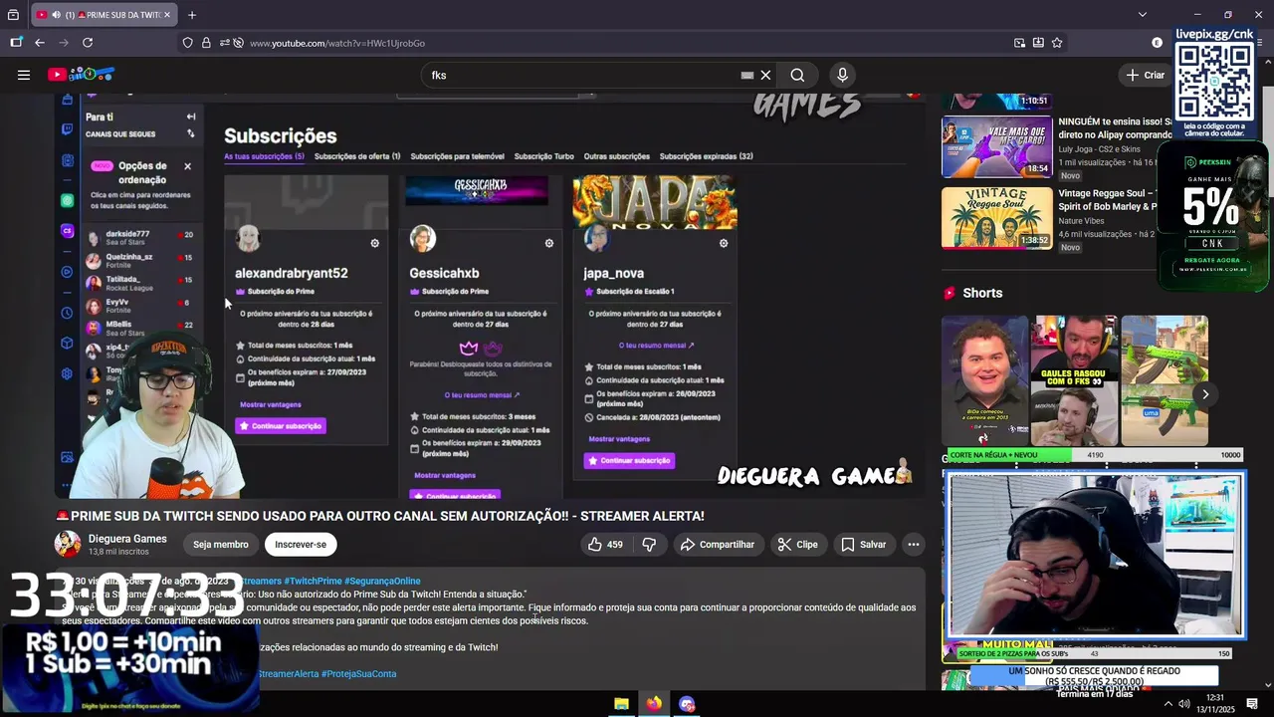The image size is (1274, 717).
Task: Open the #ProtejaSuaConta hashtag link
Action: tap(358, 674)
